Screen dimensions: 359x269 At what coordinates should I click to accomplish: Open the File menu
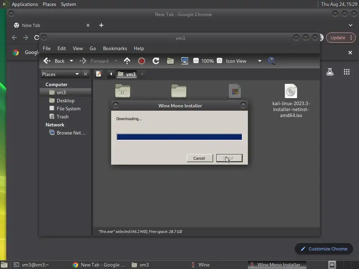click(47, 48)
